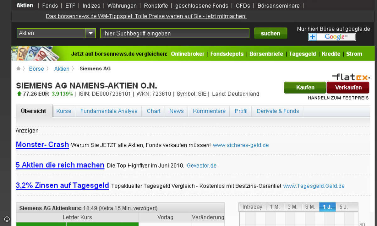Screen dimensions: 377x226
Task: Click the flatex logo
Action: (351, 77)
